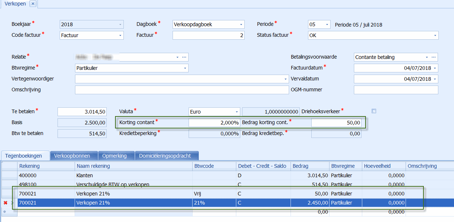Click the Omschrijving text field
This screenshot has width=454, height=222.
click(181, 90)
